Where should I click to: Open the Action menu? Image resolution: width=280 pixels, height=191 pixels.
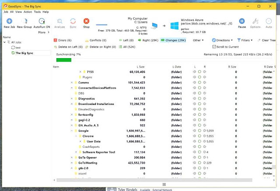[28, 12]
